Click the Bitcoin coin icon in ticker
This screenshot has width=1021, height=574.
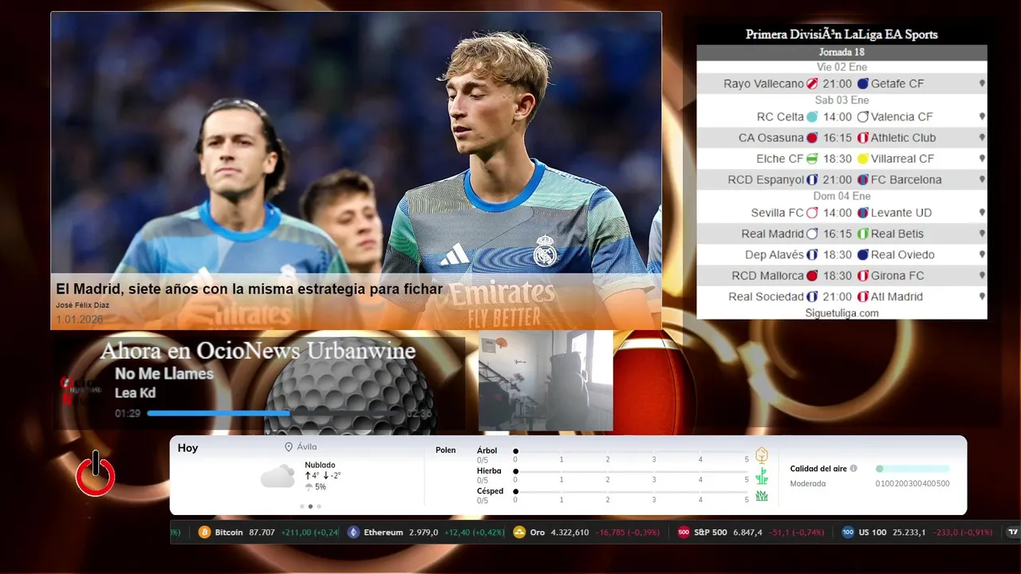pos(204,532)
